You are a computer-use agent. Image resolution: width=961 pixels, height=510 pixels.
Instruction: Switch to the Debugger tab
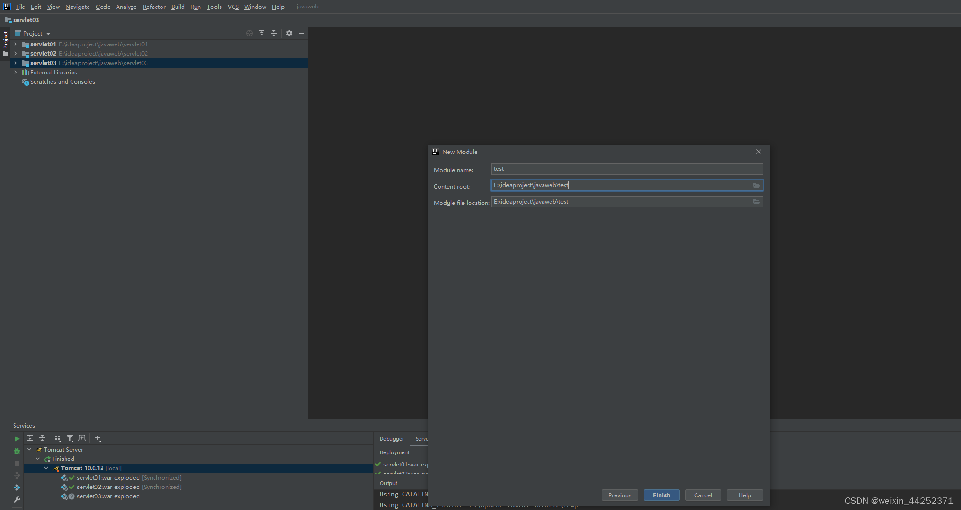391,439
